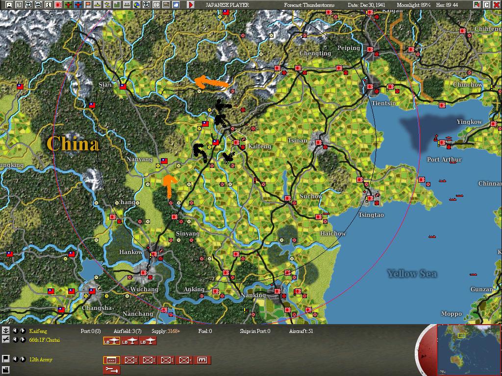Select the Japanese unit at Tientsin
The height and width of the screenshot is (376, 502).
tap(370, 87)
